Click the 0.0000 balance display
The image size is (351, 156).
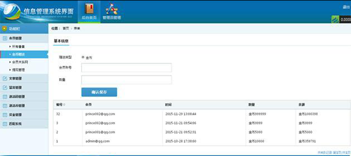click(345, 20)
